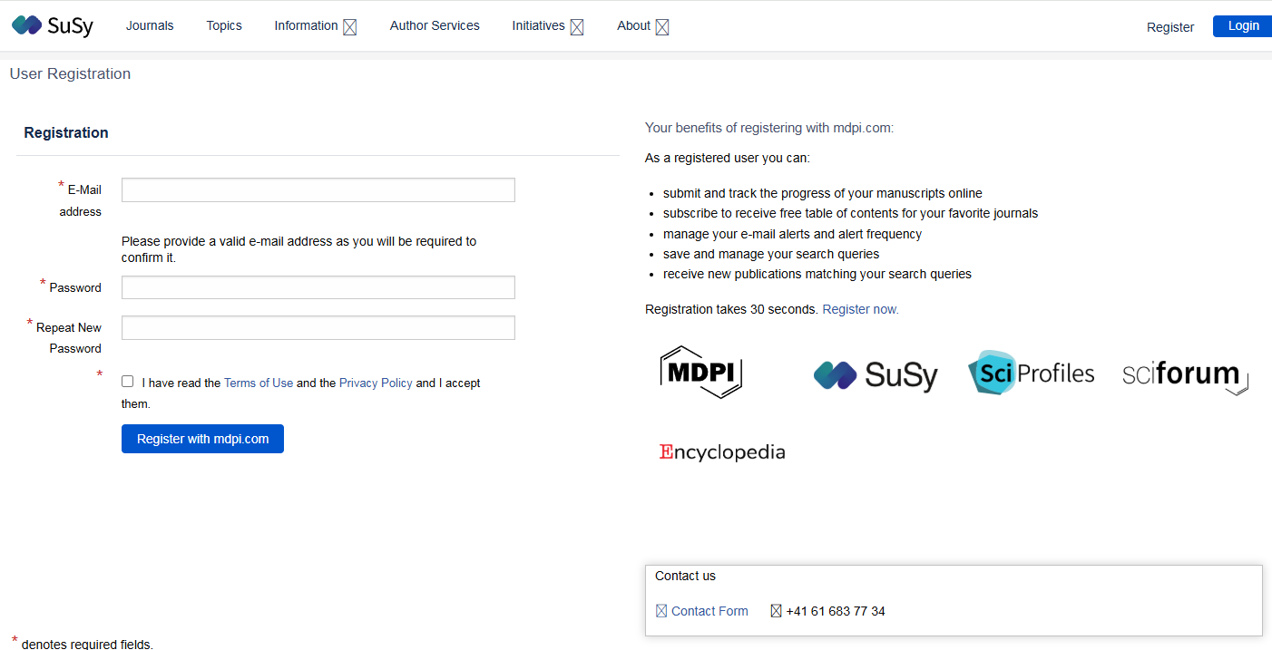The height and width of the screenshot is (650, 1272).
Task: Click the phone icon beside +41 number
Action: click(x=776, y=611)
